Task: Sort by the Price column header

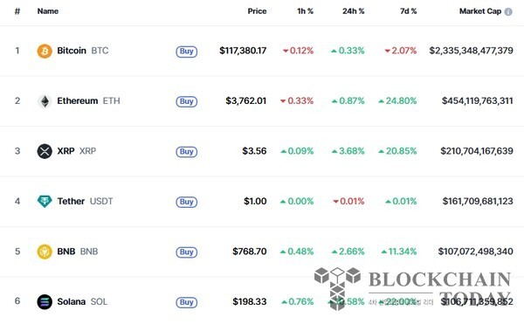Action: [257, 11]
